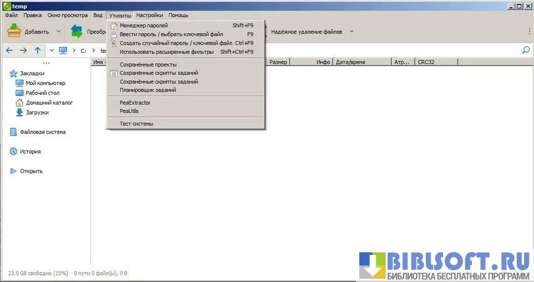Open dropdown after Надёжное удаление файлов
The image size is (534, 282).
(x=351, y=31)
